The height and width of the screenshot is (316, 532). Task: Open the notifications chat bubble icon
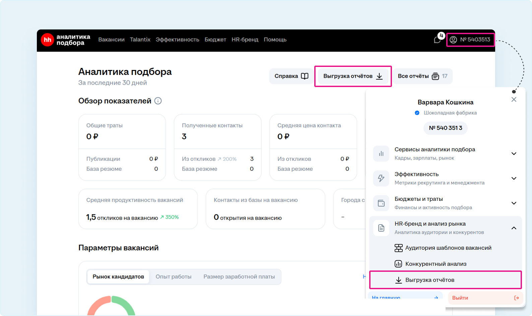(x=438, y=40)
